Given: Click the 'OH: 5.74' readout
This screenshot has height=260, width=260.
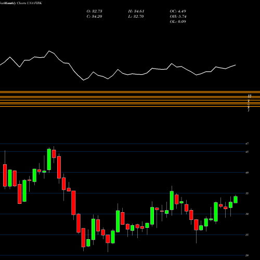Looking at the screenshot, I should point(178,17).
